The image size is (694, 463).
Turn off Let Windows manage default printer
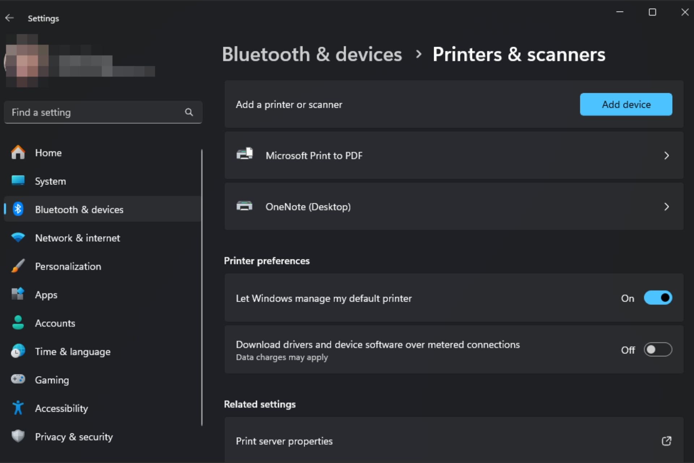[658, 298]
